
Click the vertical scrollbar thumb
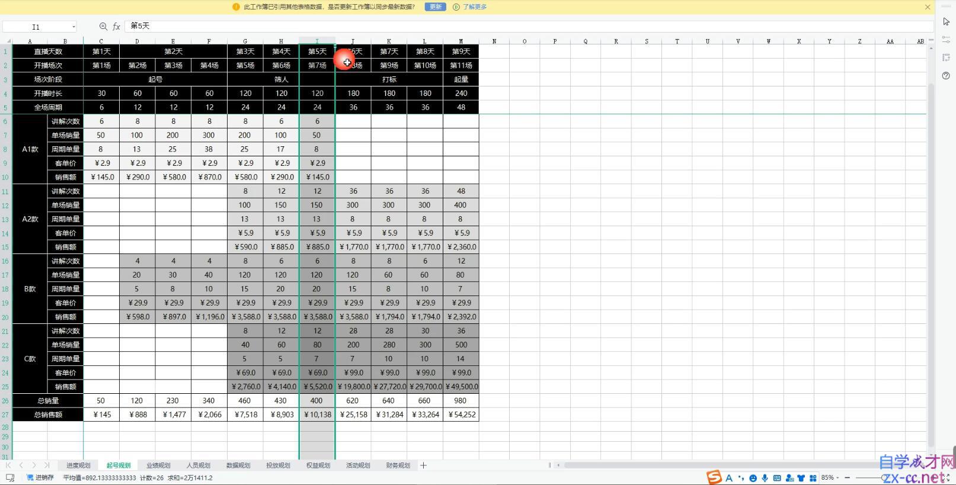point(931,265)
